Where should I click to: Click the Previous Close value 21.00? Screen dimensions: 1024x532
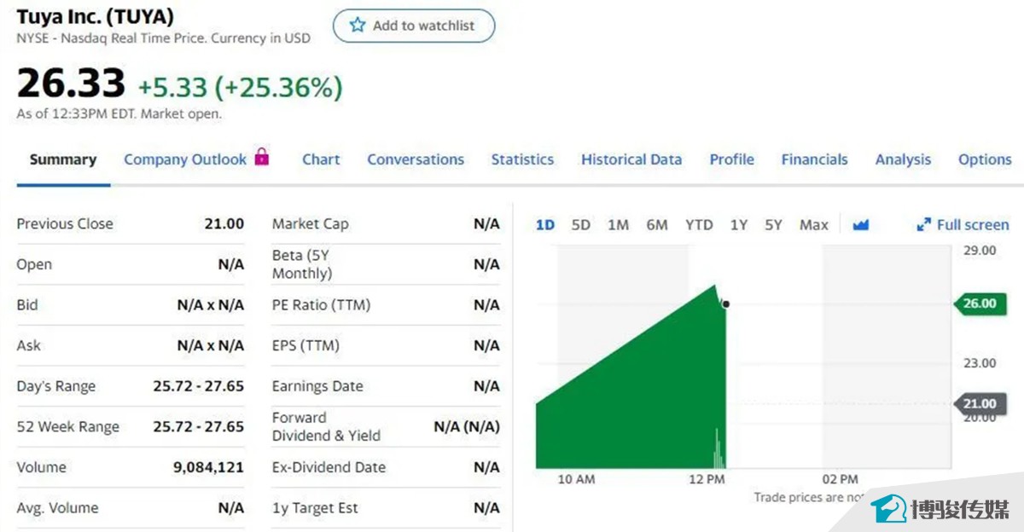pos(224,224)
